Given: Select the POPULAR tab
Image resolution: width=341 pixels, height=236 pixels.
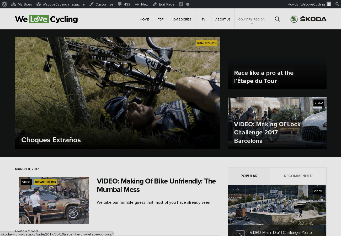Looking at the screenshot, I should click(x=249, y=176).
